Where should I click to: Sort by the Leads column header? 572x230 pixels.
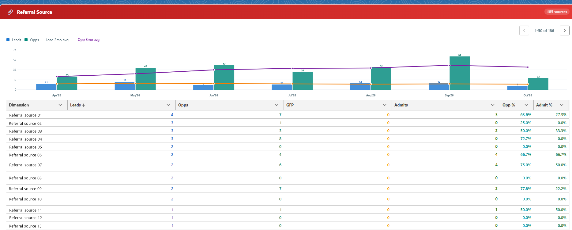point(75,105)
